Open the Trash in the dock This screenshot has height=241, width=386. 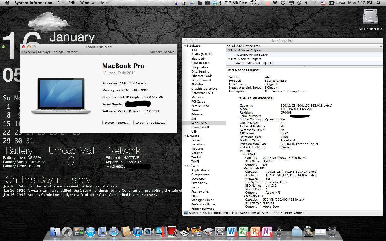pos(332,232)
